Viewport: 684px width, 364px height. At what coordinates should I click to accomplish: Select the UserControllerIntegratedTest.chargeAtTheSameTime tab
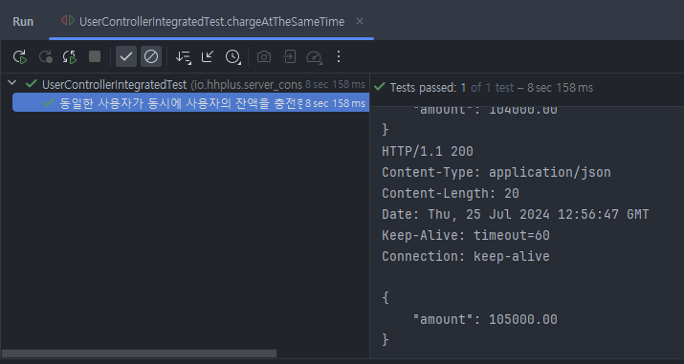pyautogui.click(x=211, y=21)
